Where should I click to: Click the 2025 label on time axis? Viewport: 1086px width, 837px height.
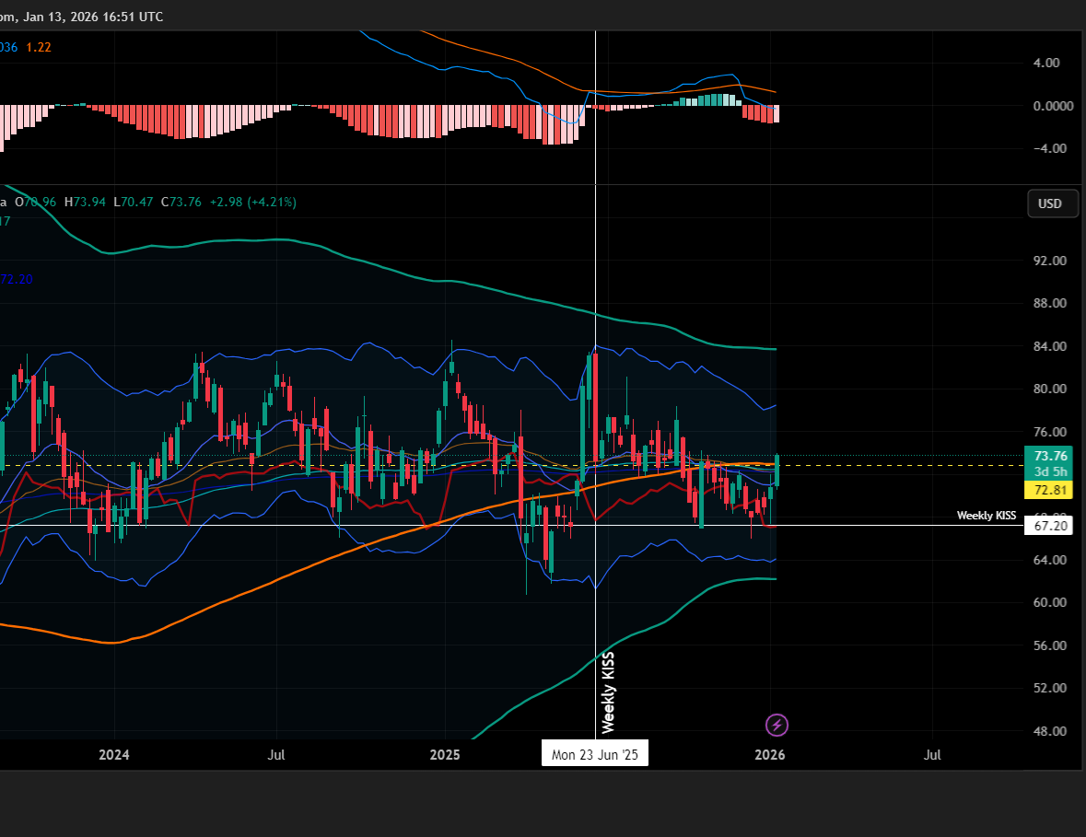pyautogui.click(x=445, y=755)
